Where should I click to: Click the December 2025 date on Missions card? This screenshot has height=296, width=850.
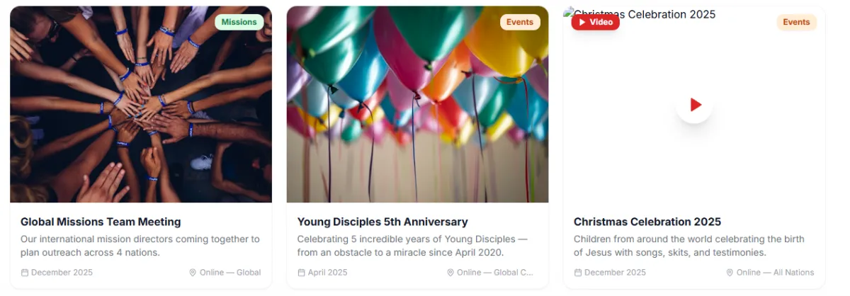point(62,273)
